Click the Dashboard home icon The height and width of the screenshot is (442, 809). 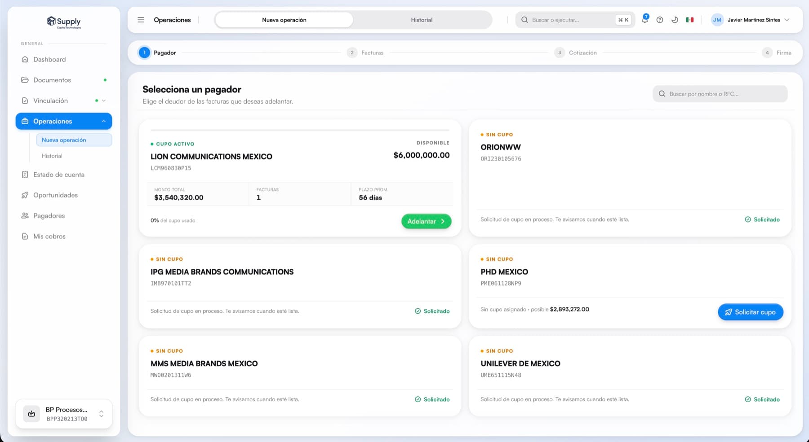tap(25, 59)
